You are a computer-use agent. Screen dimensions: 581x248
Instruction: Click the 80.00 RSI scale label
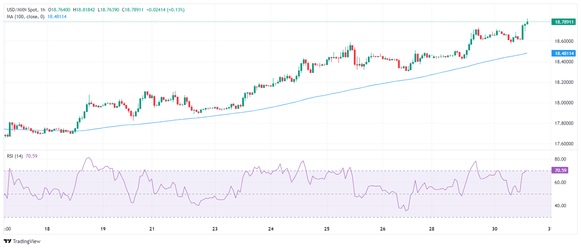(x=561, y=159)
